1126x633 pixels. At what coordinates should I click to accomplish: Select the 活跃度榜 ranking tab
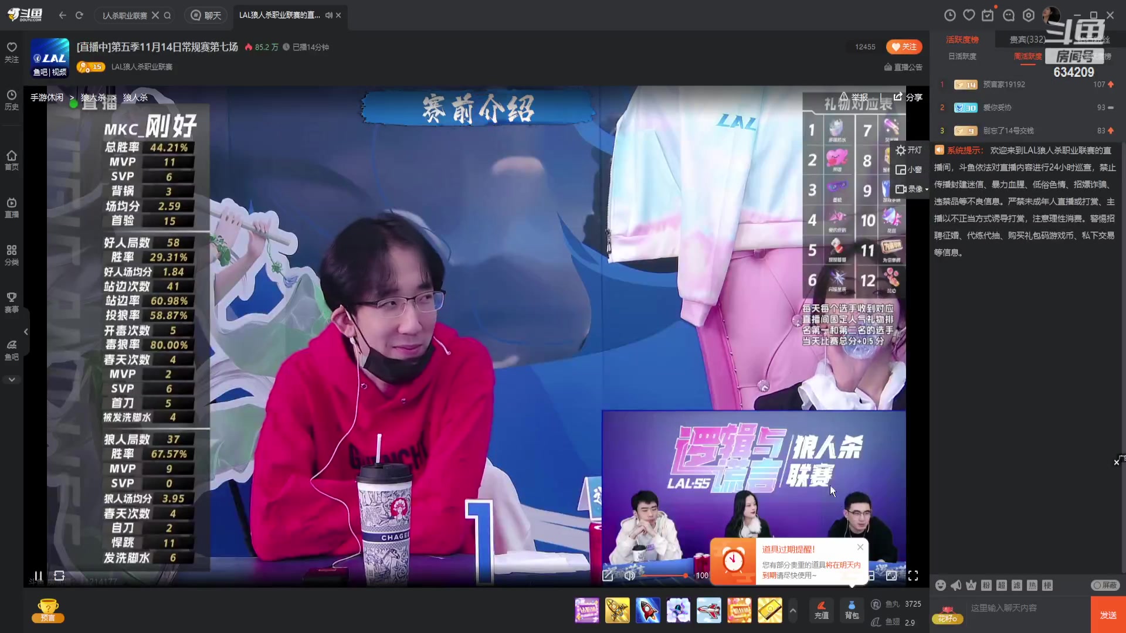(962, 40)
